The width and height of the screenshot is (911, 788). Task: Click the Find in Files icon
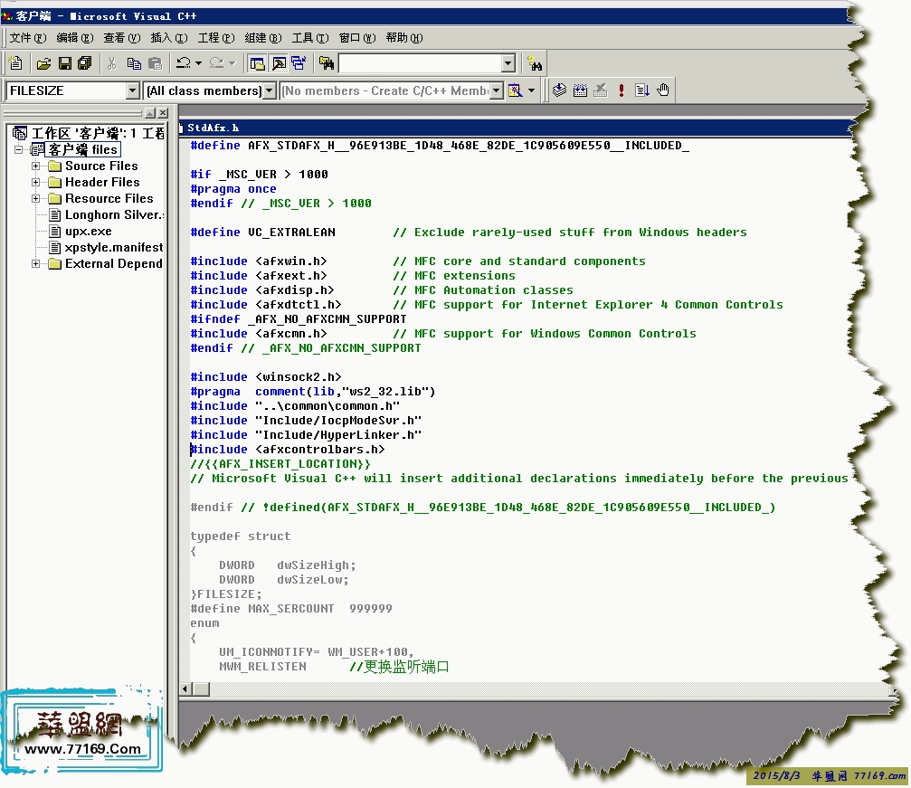point(327,63)
